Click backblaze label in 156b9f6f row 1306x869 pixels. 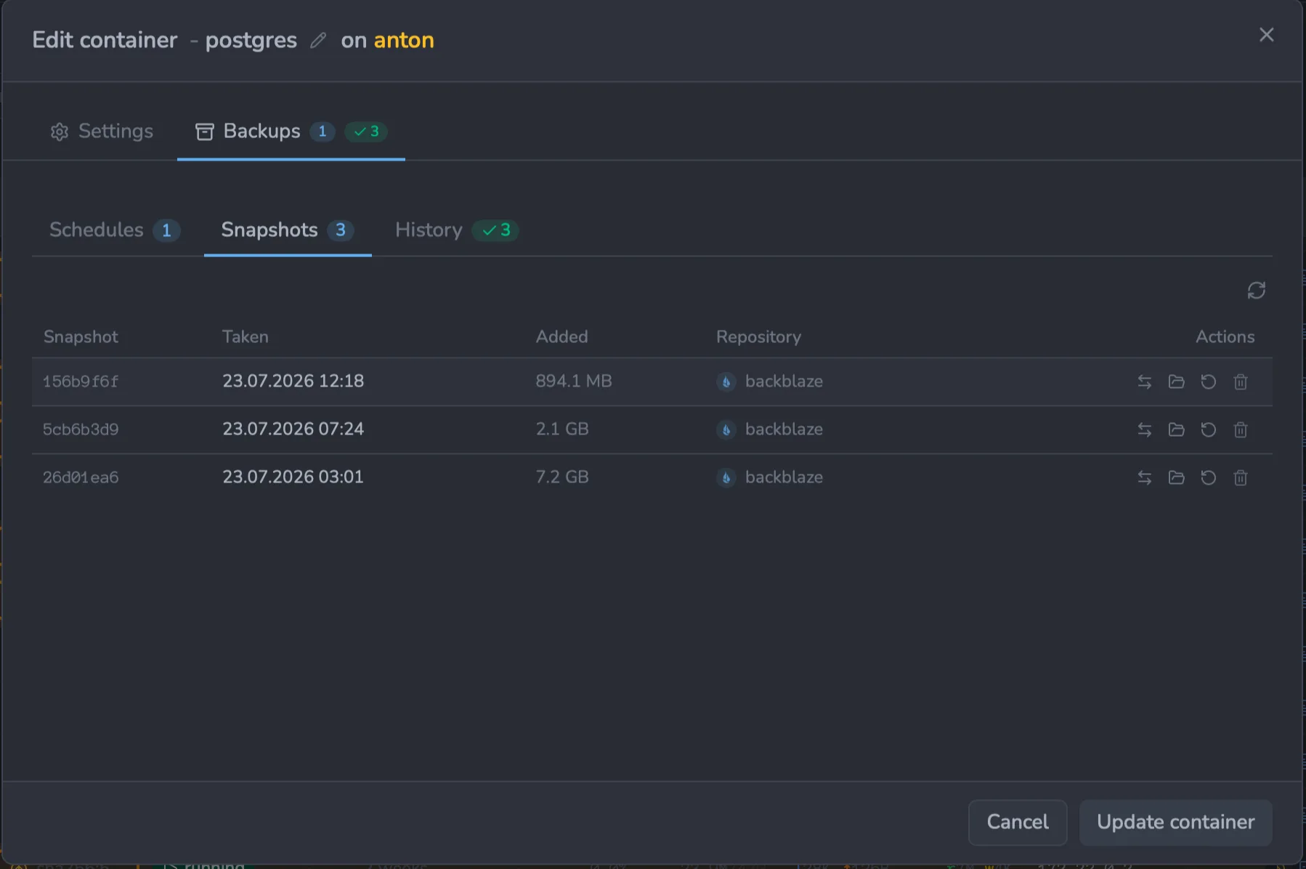(784, 381)
